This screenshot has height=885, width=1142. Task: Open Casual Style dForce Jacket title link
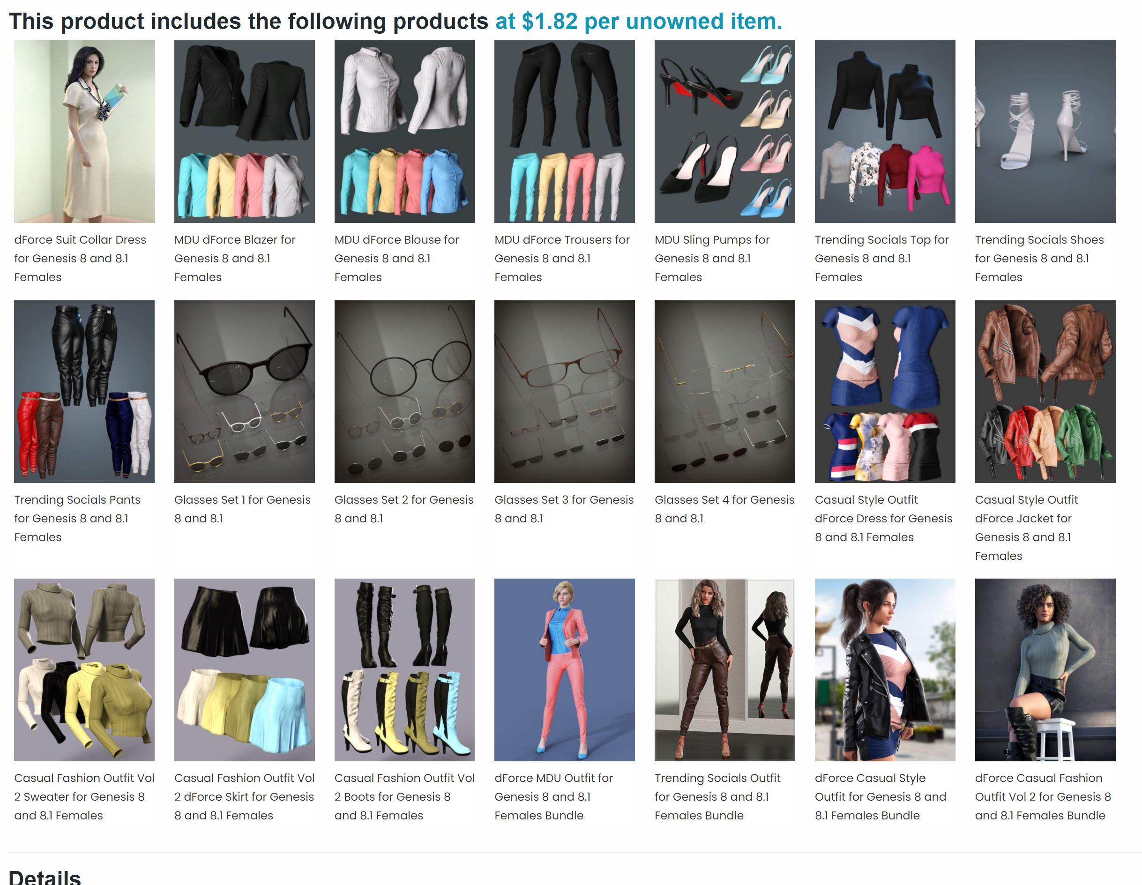pos(1026,528)
